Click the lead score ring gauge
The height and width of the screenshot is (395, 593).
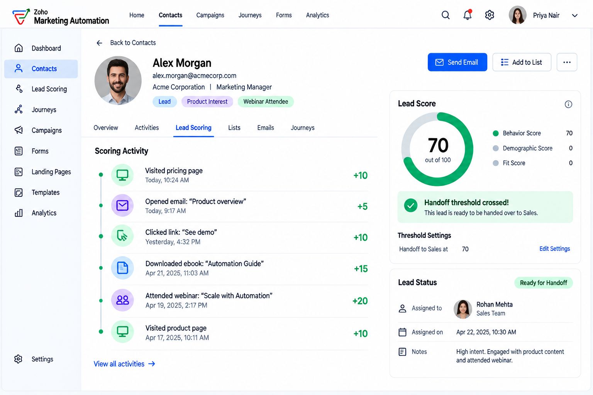click(x=437, y=149)
